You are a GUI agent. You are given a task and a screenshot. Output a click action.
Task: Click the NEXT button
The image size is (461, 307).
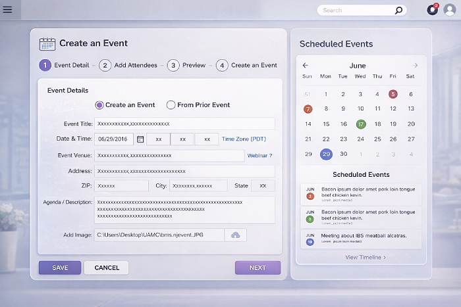(258, 268)
